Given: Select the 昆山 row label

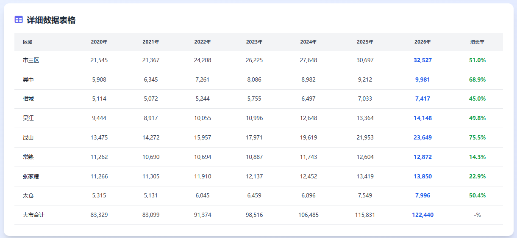Looking at the screenshot, I should click(28, 137).
